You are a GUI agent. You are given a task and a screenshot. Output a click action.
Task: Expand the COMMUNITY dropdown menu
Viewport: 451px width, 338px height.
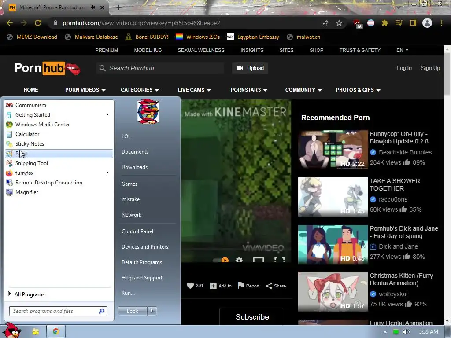pyautogui.click(x=303, y=90)
